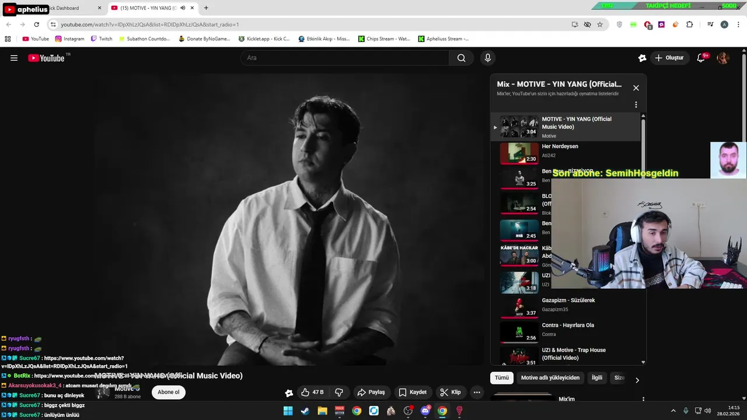
Task: Open the YouTube guide hamburger menu
Action: pyautogui.click(x=14, y=58)
